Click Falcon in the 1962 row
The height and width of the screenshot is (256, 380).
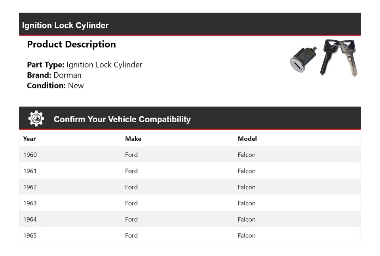click(x=247, y=187)
